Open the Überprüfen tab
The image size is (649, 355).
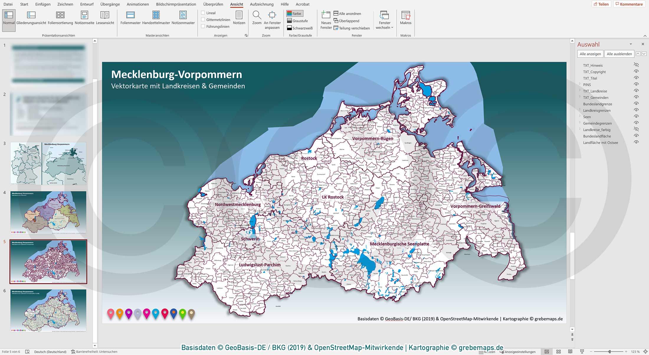tap(213, 4)
